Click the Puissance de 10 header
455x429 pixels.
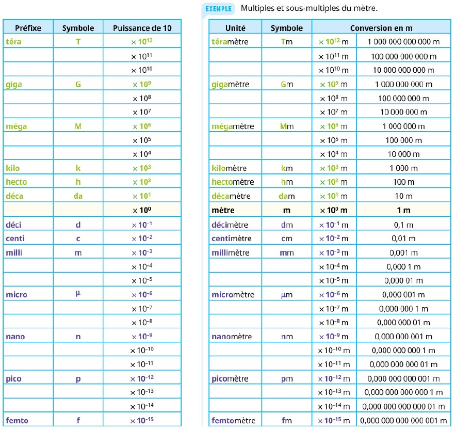coord(142,28)
